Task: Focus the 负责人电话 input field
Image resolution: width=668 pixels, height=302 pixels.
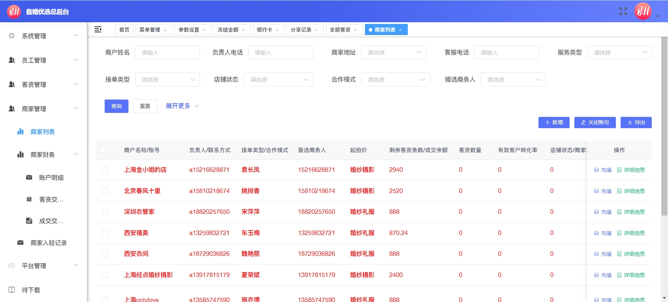Action: point(280,52)
